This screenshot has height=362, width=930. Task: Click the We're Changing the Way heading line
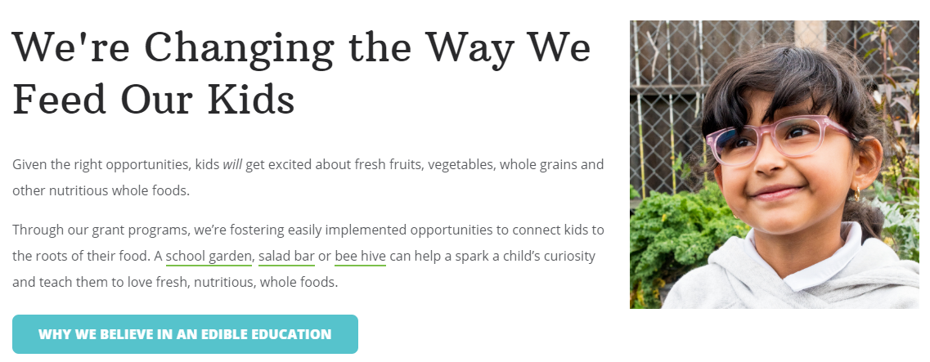[301, 49]
